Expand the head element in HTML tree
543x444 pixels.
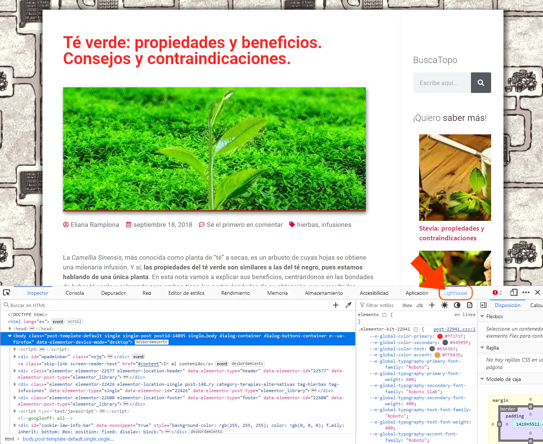tap(10, 328)
